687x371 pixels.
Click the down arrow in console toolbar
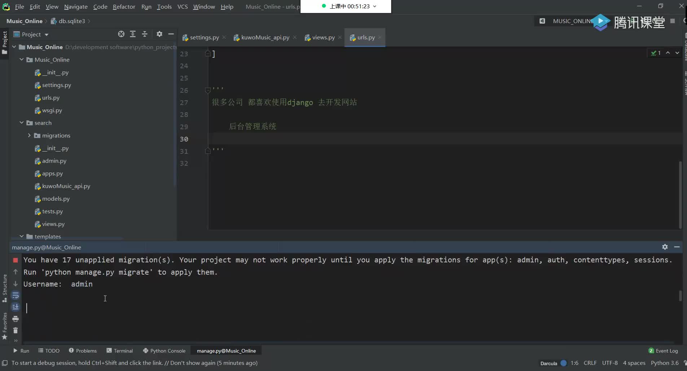point(16,284)
